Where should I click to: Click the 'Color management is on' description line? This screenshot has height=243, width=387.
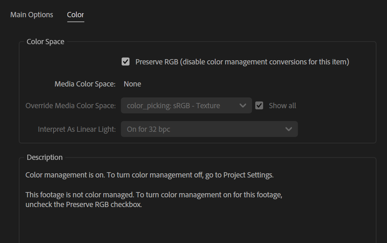pyautogui.click(x=149, y=175)
